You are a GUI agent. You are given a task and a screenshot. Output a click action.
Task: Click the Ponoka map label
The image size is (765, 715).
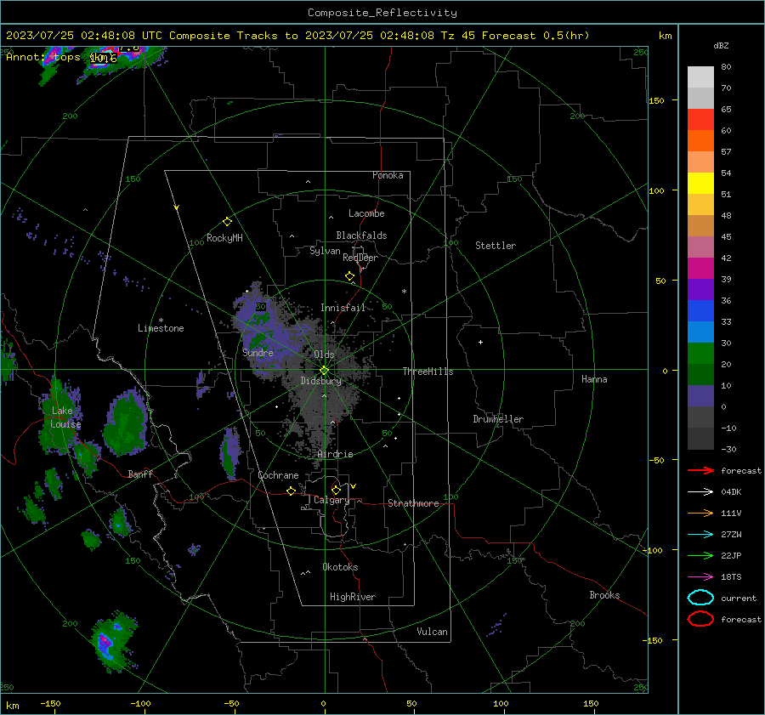tap(388, 175)
